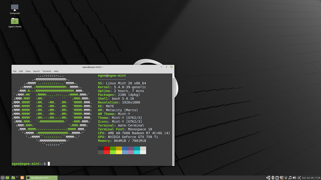Open the Edit menu in the terminal
Viewport: 321px width, 180px height.
pos(21,71)
